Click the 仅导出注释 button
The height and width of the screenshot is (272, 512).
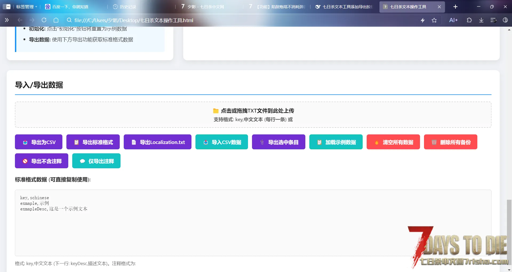point(96,161)
